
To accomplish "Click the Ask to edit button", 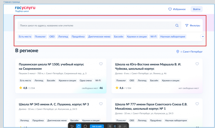I will click(97, 126).
